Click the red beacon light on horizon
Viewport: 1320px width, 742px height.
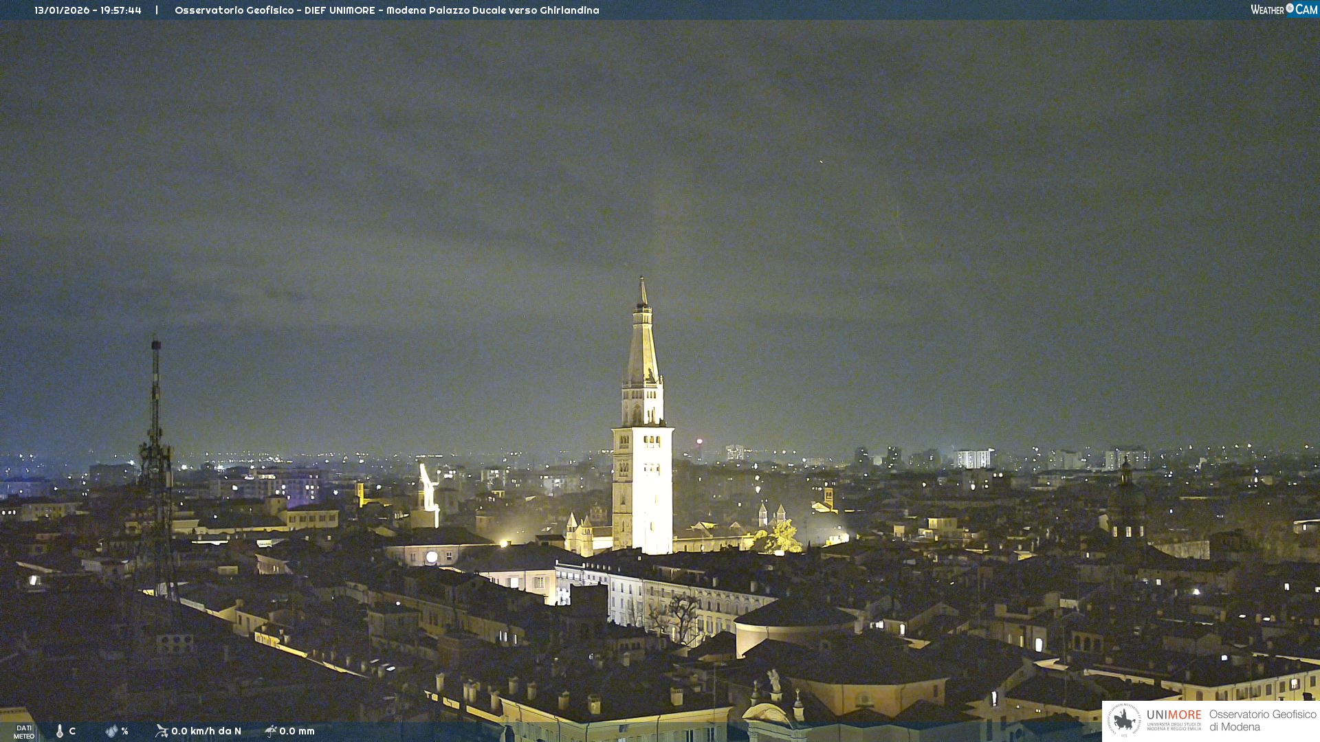[x=699, y=441]
